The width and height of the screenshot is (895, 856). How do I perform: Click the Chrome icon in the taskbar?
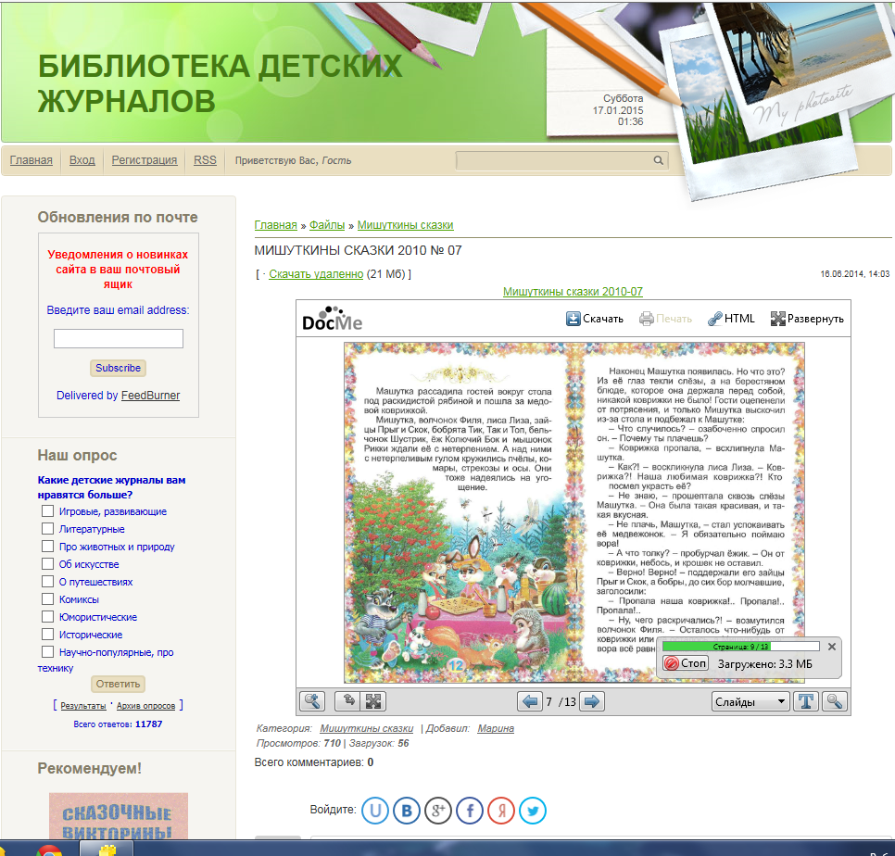click(x=49, y=850)
